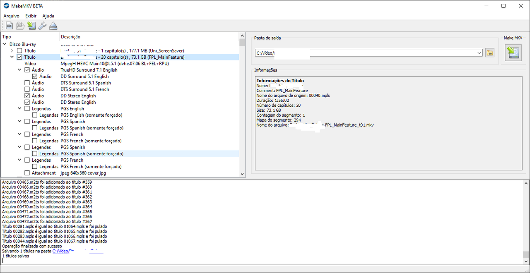Uncheck the DD Surround 5.1 English audio checkbox
Screen dimensions: 530x273
tap(35, 77)
